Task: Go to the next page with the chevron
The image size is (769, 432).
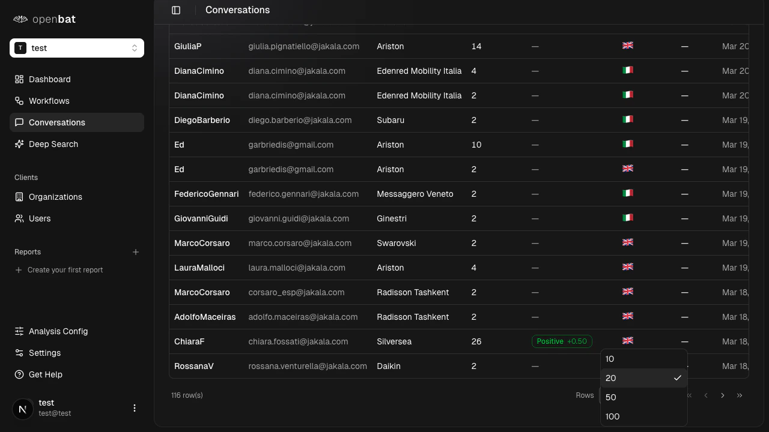Action: pyautogui.click(x=723, y=395)
